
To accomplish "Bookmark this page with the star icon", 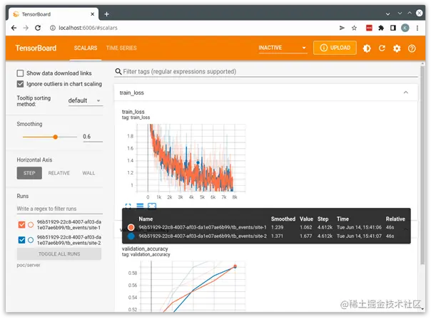I will (354, 28).
